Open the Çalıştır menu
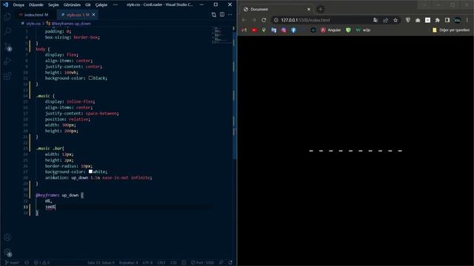This screenshot has height=266, width=474. coord(101,5)
